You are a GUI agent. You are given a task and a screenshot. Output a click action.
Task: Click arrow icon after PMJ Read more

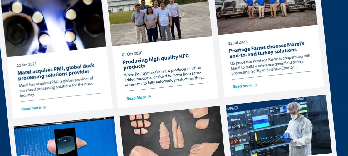(44, 107)
